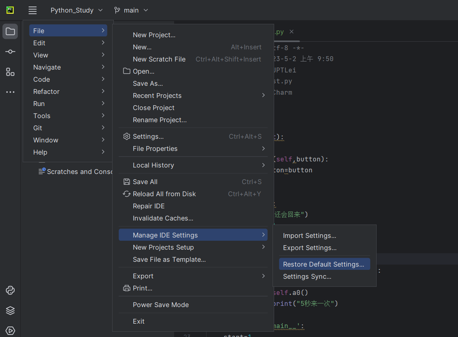Screen dimensions: 458x337
Task: Open the Python Packages layers icon
Action: (x=10, y=310)
